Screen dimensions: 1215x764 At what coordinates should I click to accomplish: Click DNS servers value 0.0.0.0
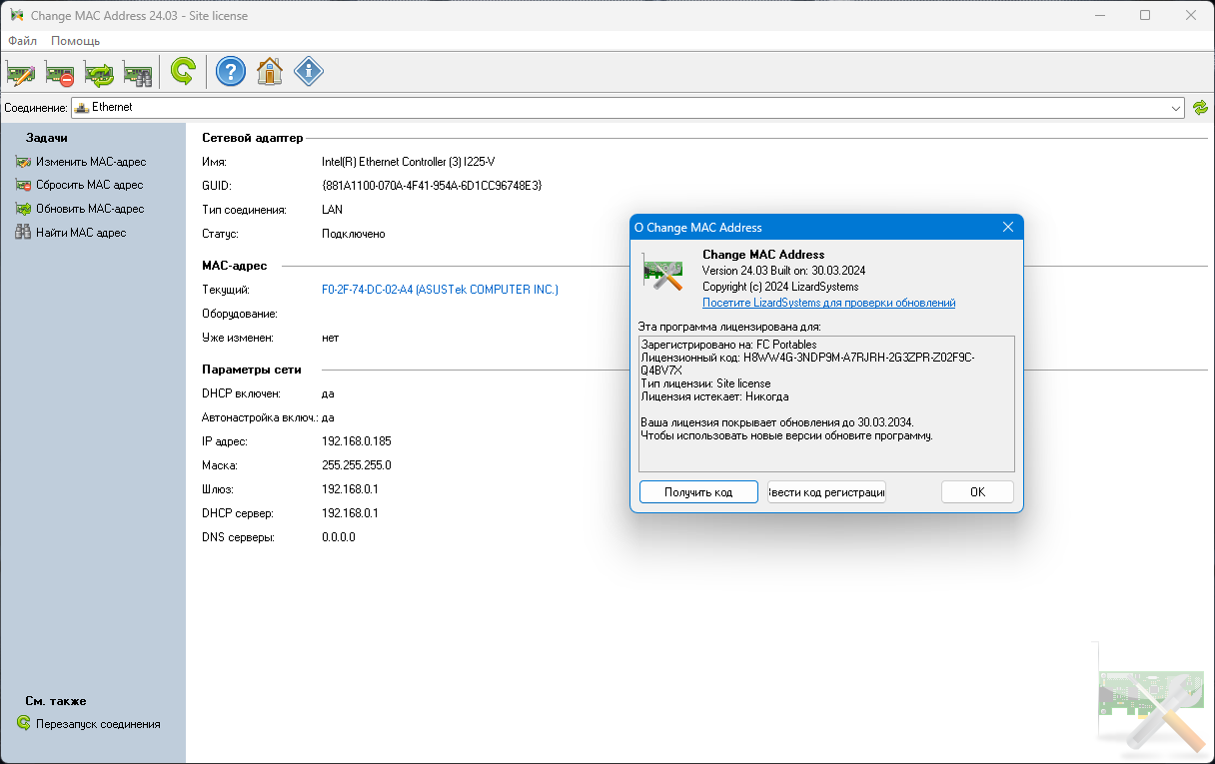(339, 537)
